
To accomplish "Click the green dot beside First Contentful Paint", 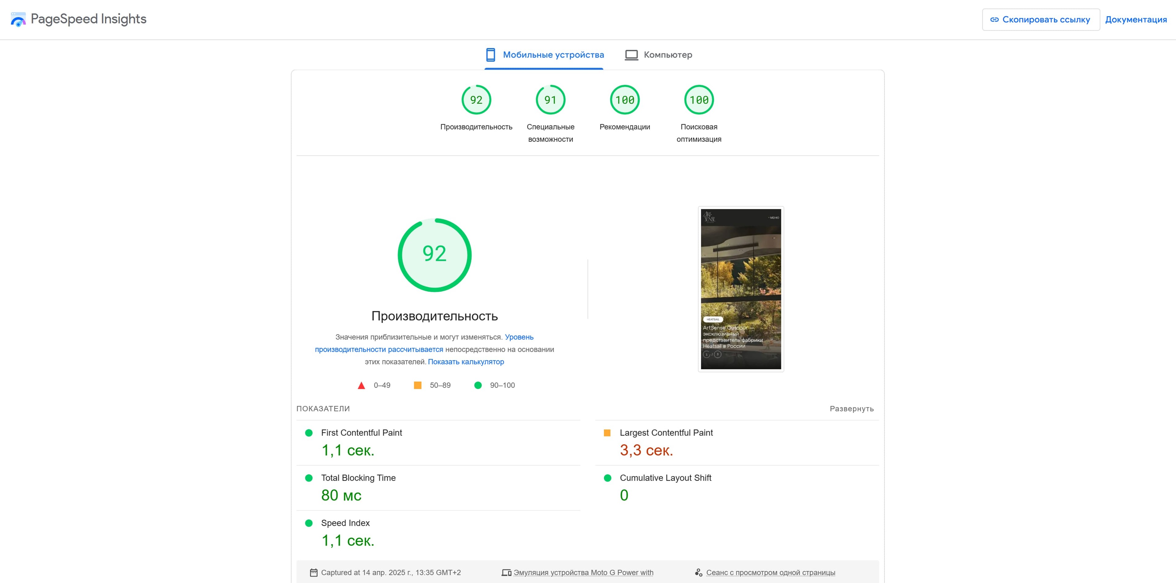I will coord(309,433).
